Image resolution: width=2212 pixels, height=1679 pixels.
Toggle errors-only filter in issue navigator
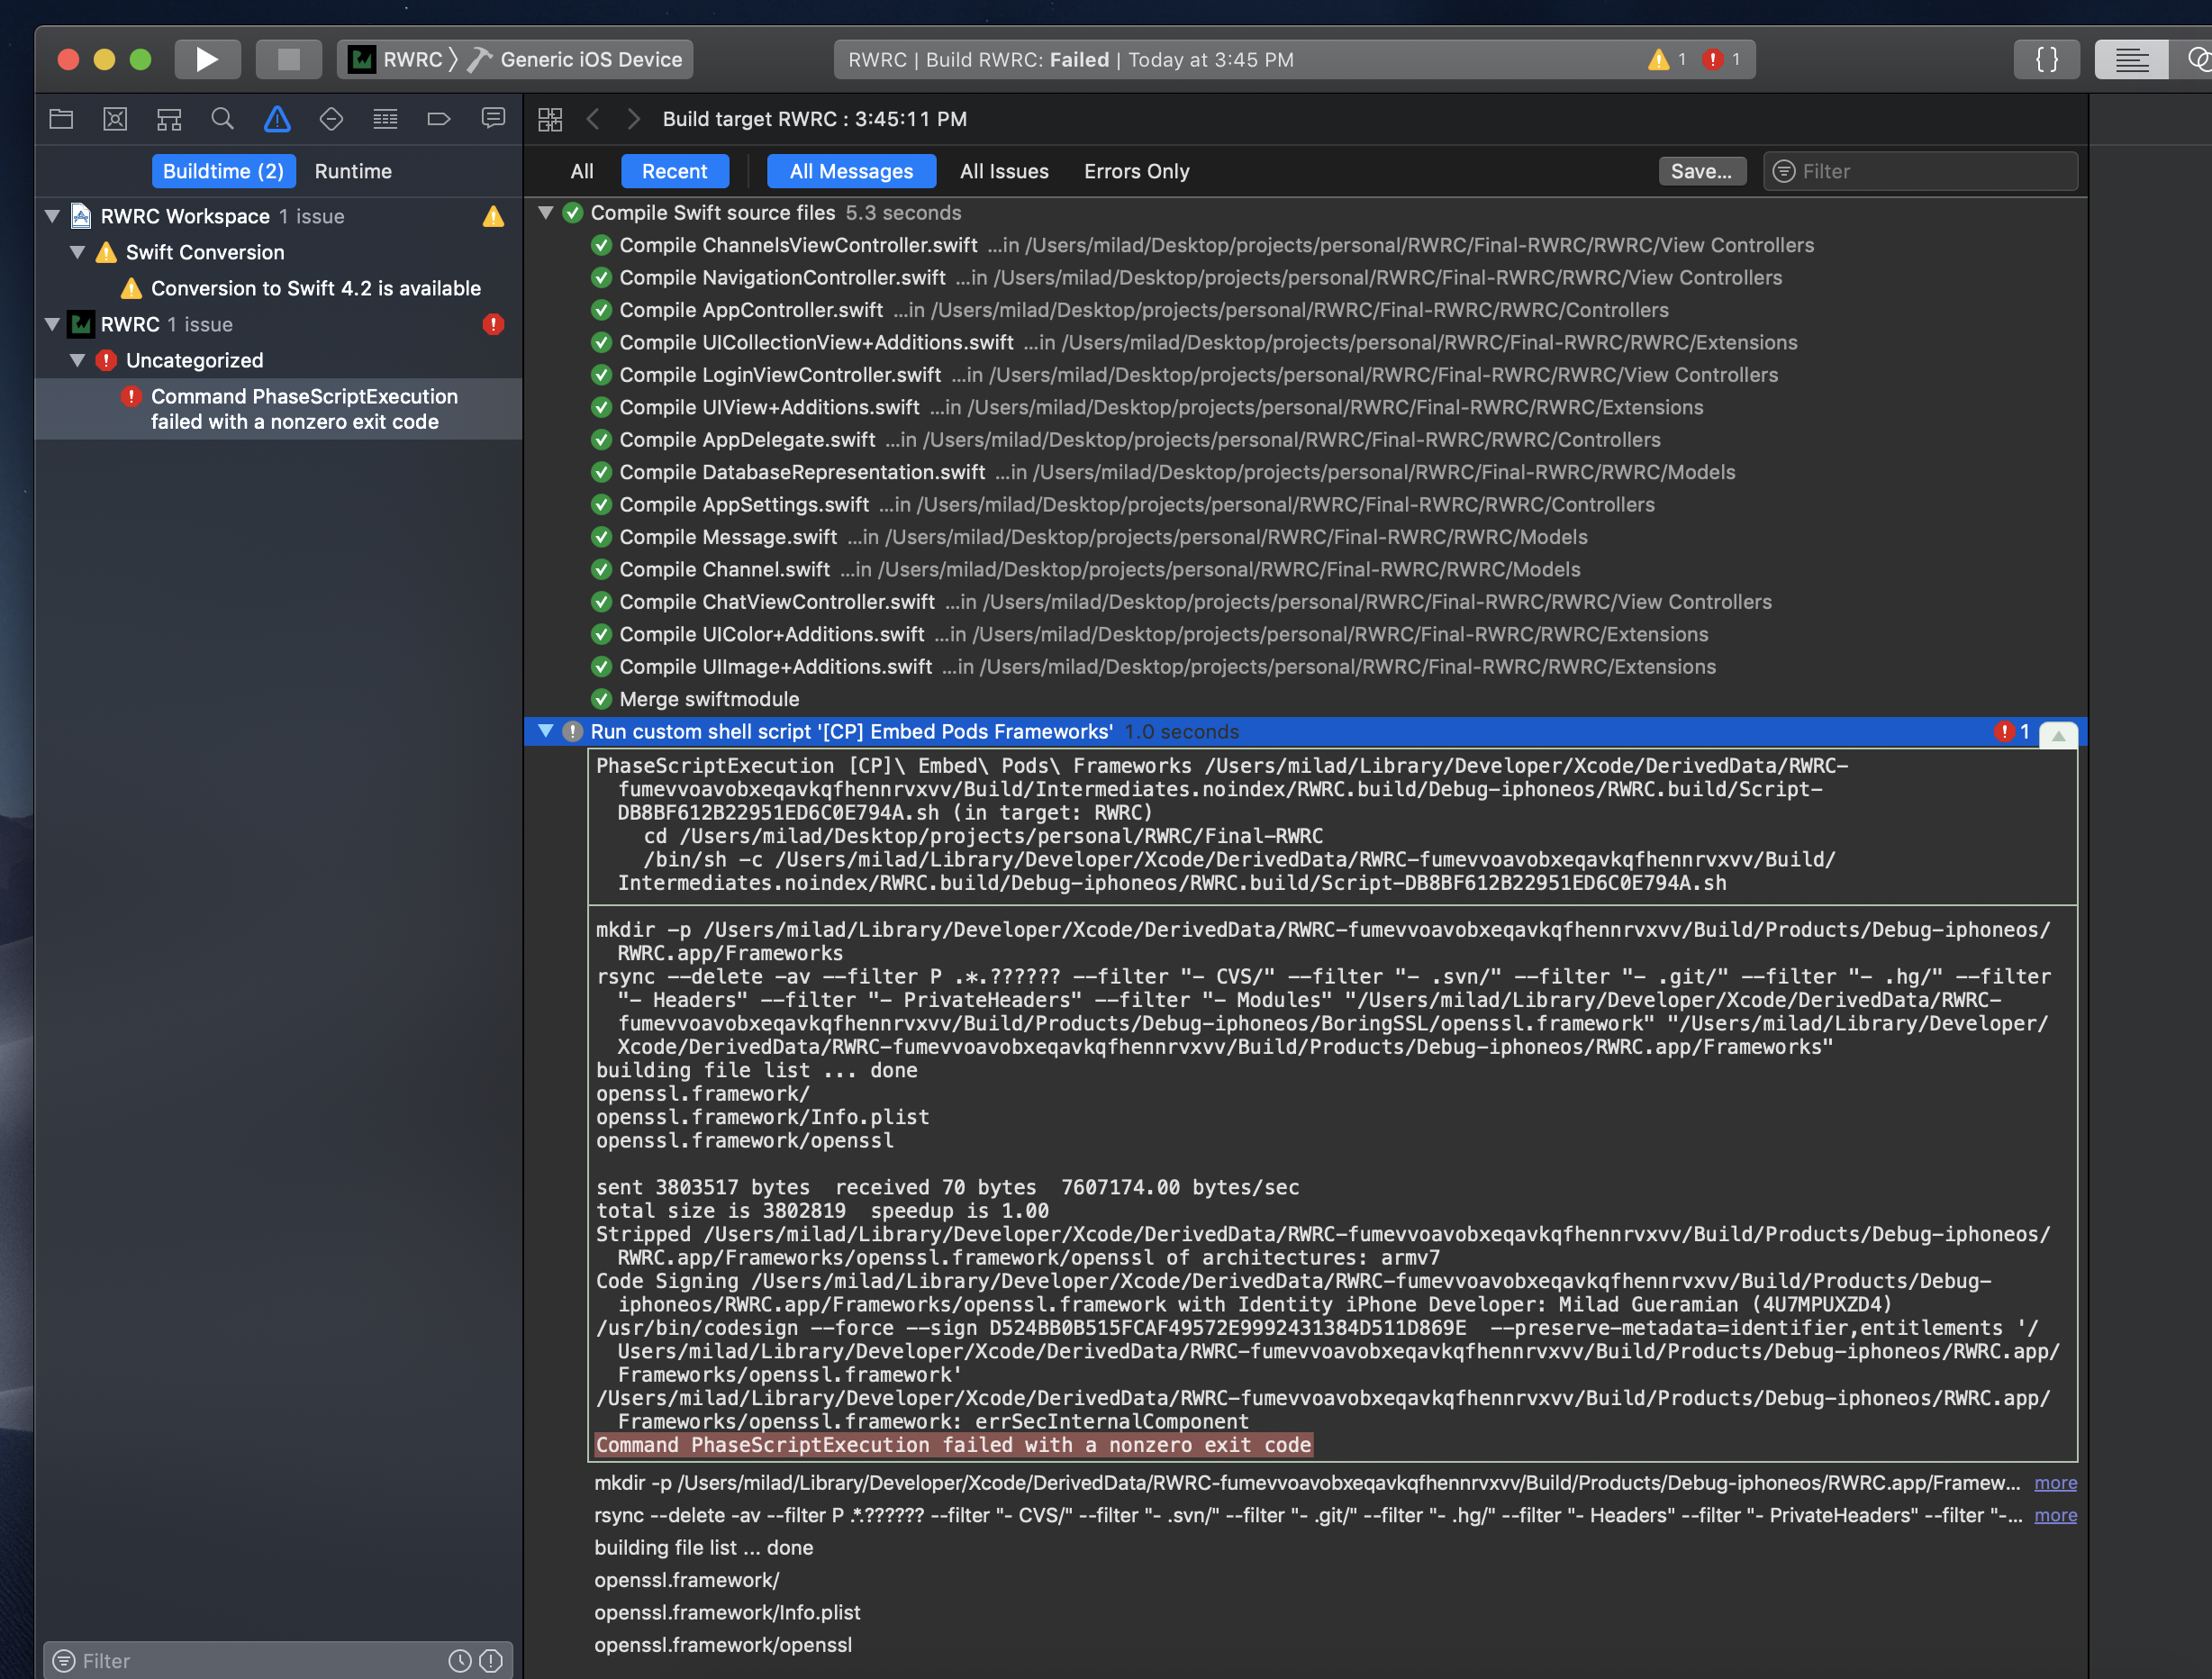pos(491,1661)
